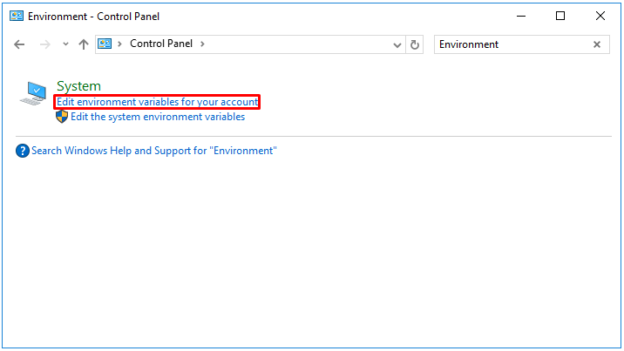Screen dimensions: 624x351
Task: Refresh the Control Panel view
Action: click(x=415, y=44)
